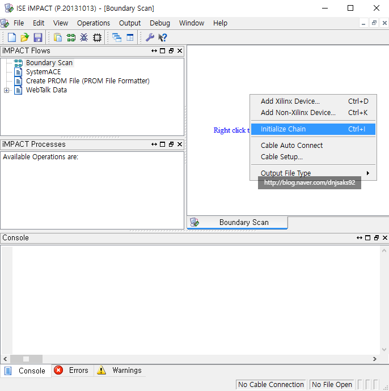Toggle slide-out of iMPACT Processes panel
Viewport: 389px width, 391px height.
(x=154, y=144)
